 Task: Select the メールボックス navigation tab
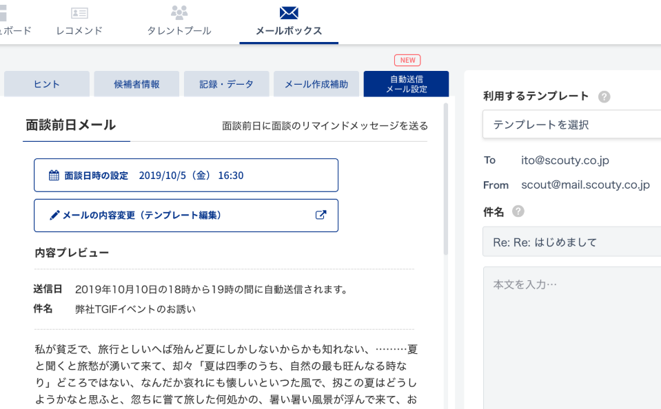tap(289, 22)
